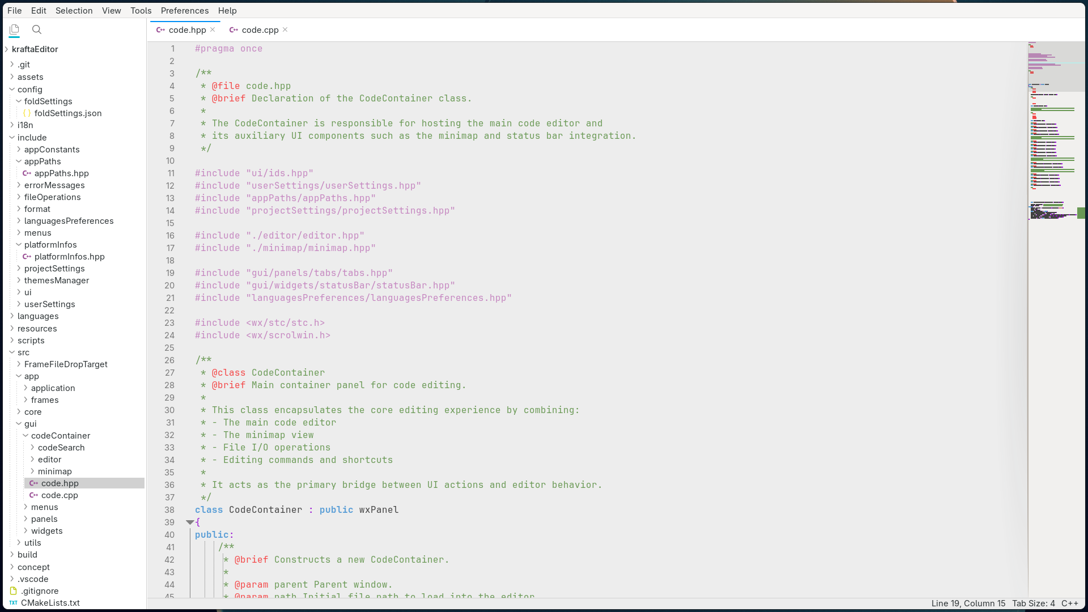Close the code.hpp tab

213,29
